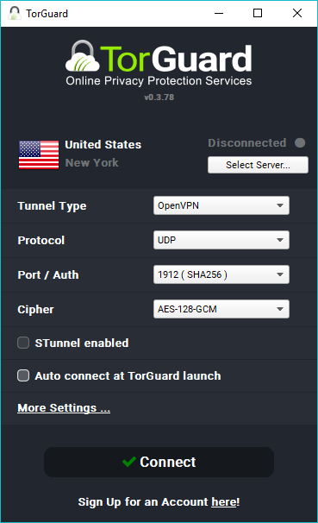The width and height of the screenshot is (318, 523).
Task: Click the green checkmark on Connect
Action: click(129, 462)
